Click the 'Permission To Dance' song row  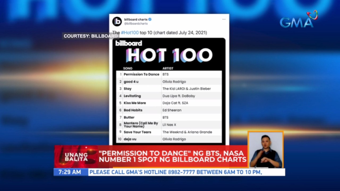tap(169, 74)
